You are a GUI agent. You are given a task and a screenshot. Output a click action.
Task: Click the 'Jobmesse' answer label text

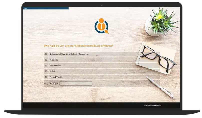(x=54, y=60)
